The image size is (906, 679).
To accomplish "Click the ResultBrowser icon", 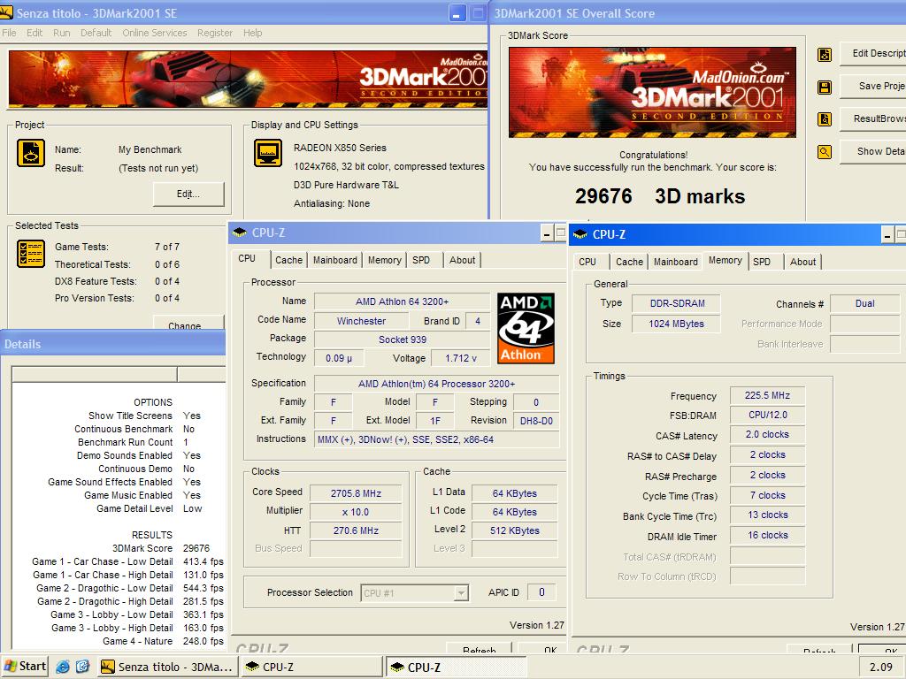I will tap(825, 119).
